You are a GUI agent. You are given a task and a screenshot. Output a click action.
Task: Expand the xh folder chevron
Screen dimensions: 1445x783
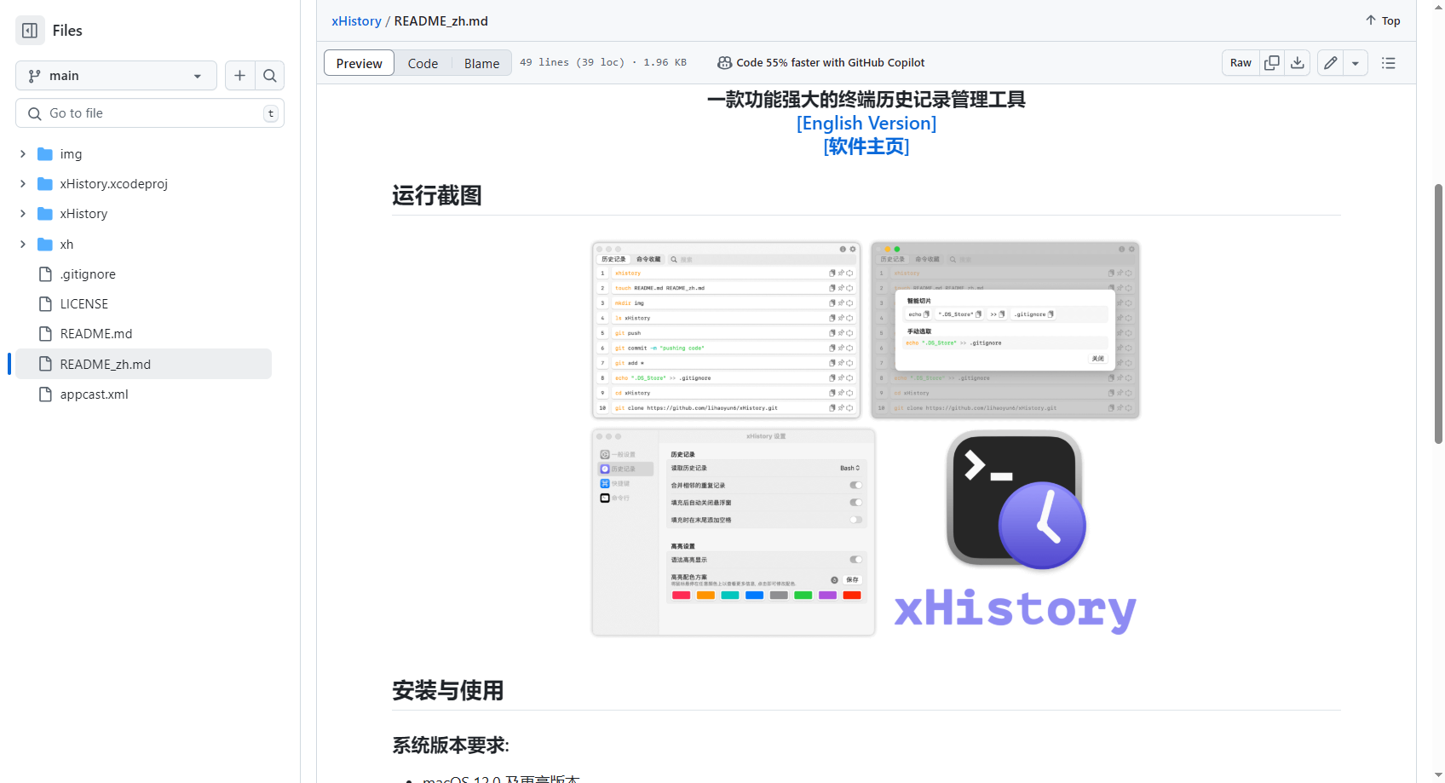pos(23,245)
